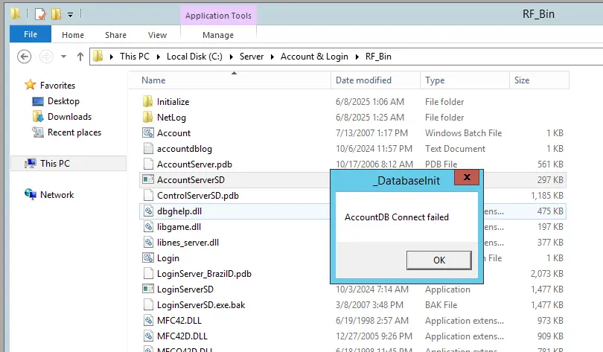Viewport: 603px width, 352px height.
Task: Click the Back navigation arrow
Action: point(25,57)
